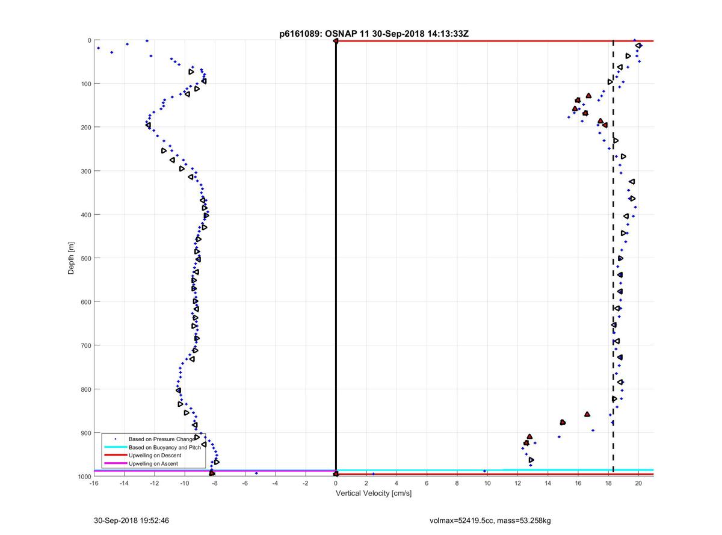This screenshot has width=722, height=535.
Task: Select the "Vertical Velocity [cm/s]" x-axis label
Action: [373, 493]
